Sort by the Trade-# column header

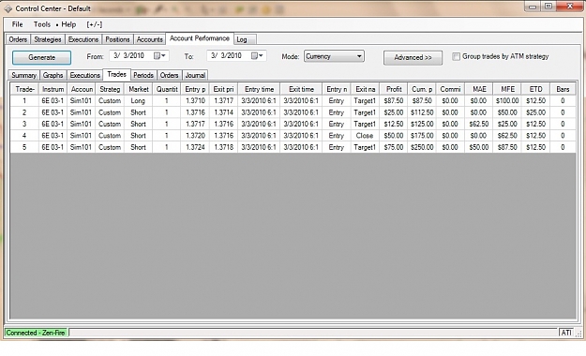(x=24, y=89)
